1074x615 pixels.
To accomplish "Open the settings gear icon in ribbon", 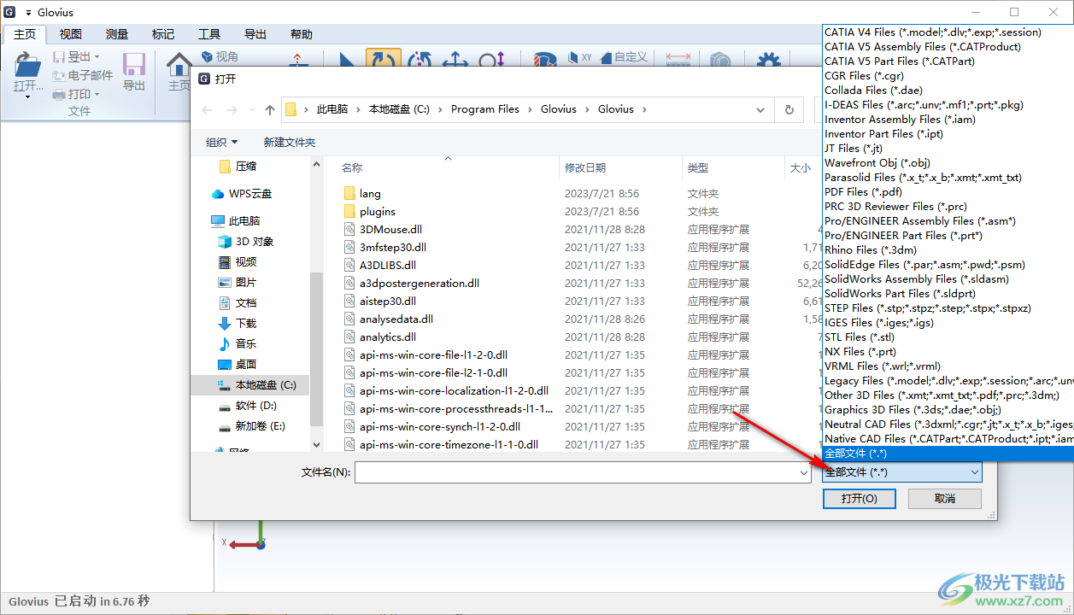I will point(769,61).
